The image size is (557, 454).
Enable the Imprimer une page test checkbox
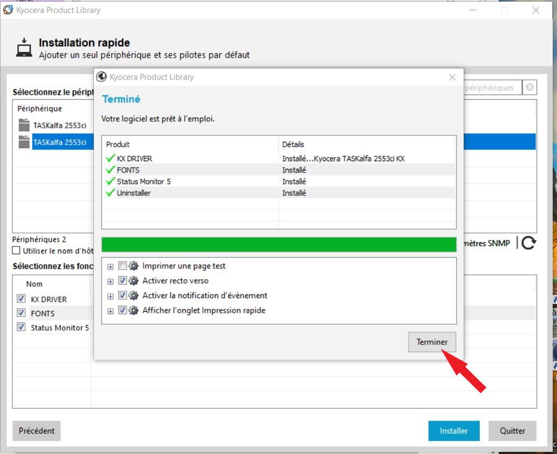point(122,266)
